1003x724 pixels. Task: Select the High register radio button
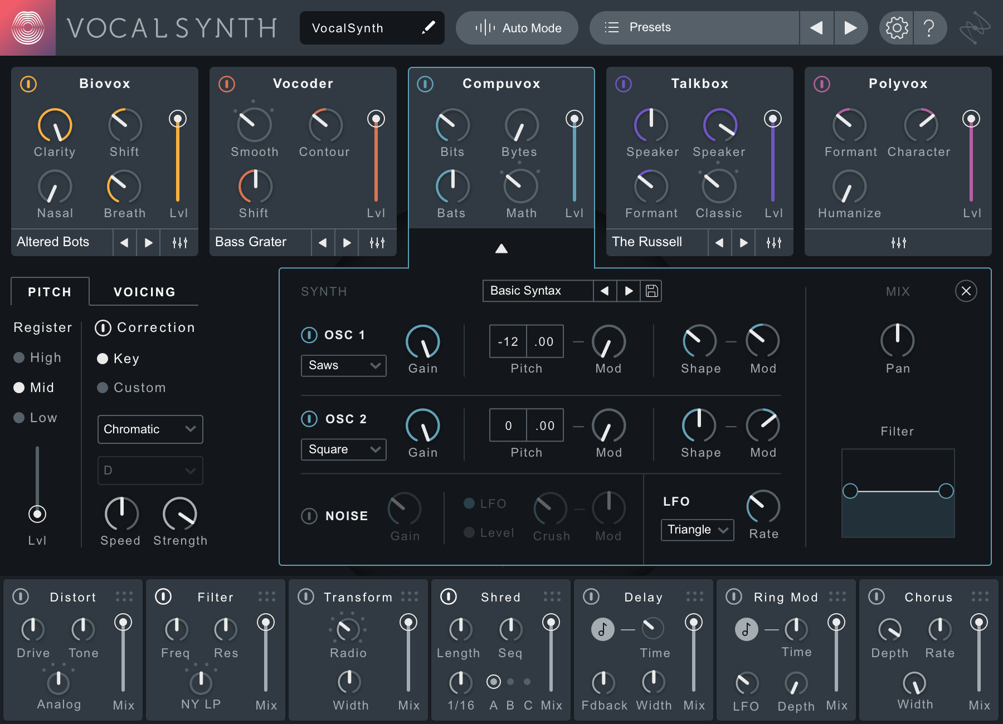pos(20,358)
